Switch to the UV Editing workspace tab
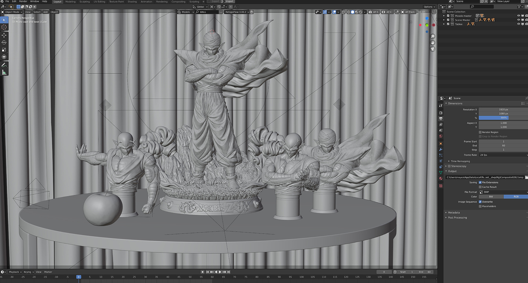Viewport: 528px width, 283px height. click(100, 2)
